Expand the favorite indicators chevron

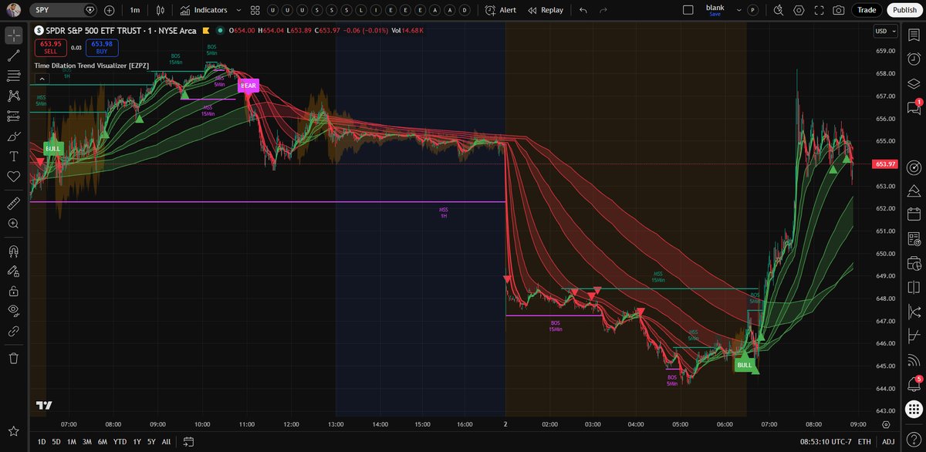coord(238,10)
